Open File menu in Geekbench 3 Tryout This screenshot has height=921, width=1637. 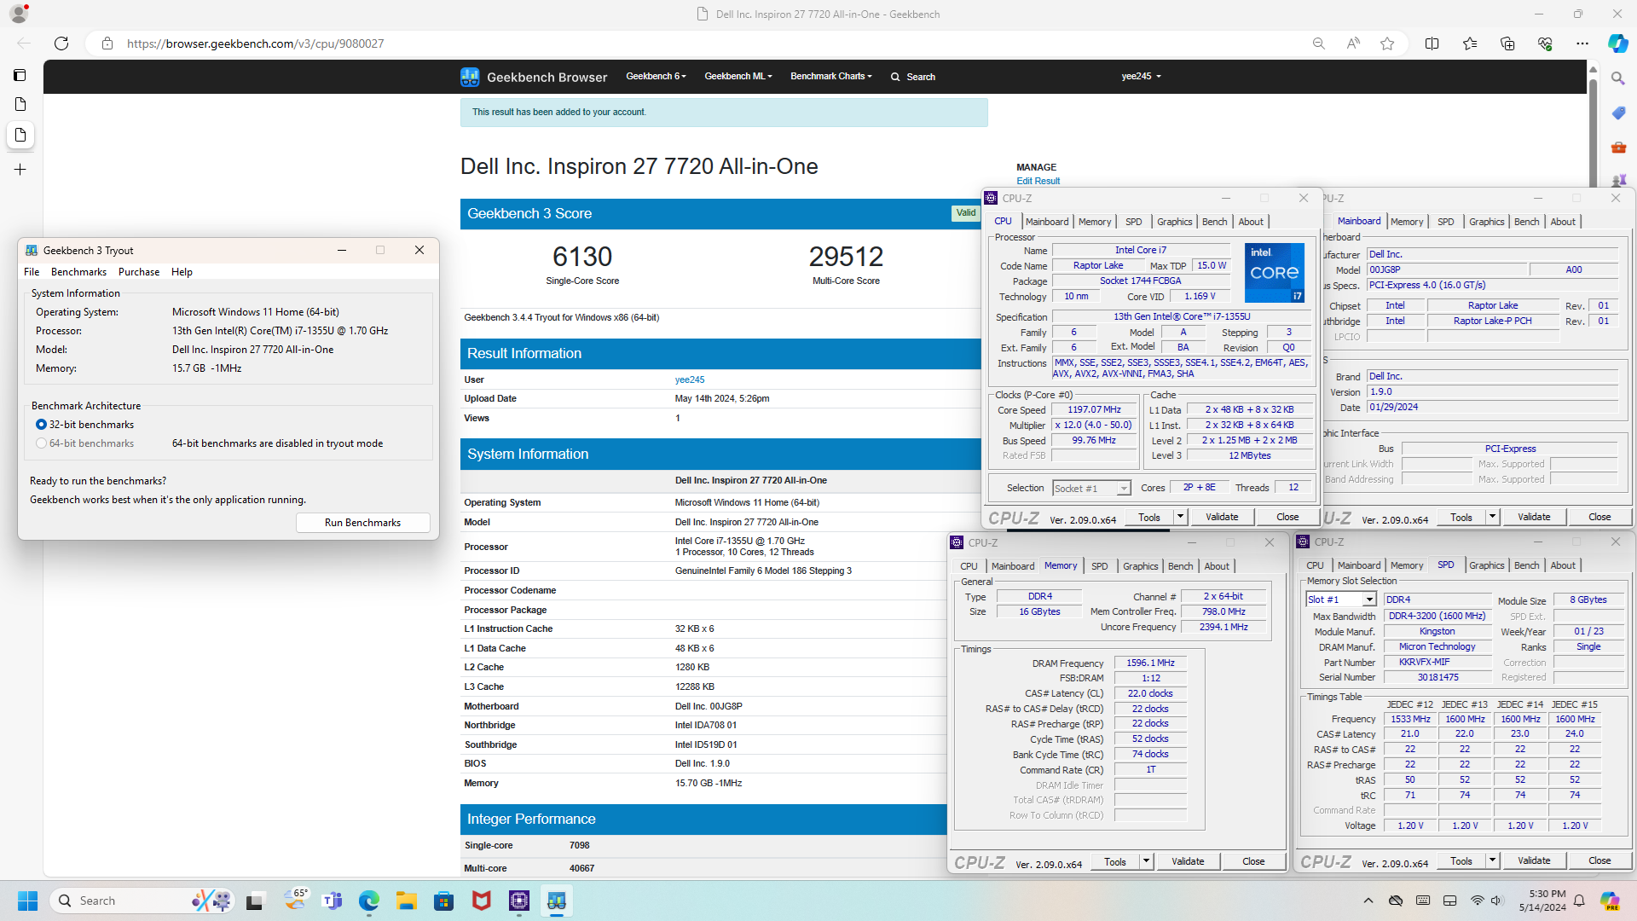32,272
